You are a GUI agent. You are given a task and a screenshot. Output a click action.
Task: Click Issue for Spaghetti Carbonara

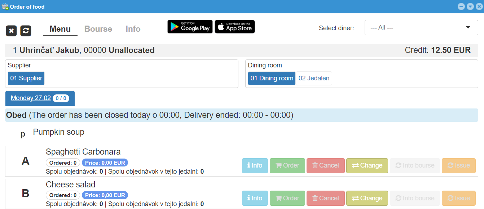pos(458,165)
